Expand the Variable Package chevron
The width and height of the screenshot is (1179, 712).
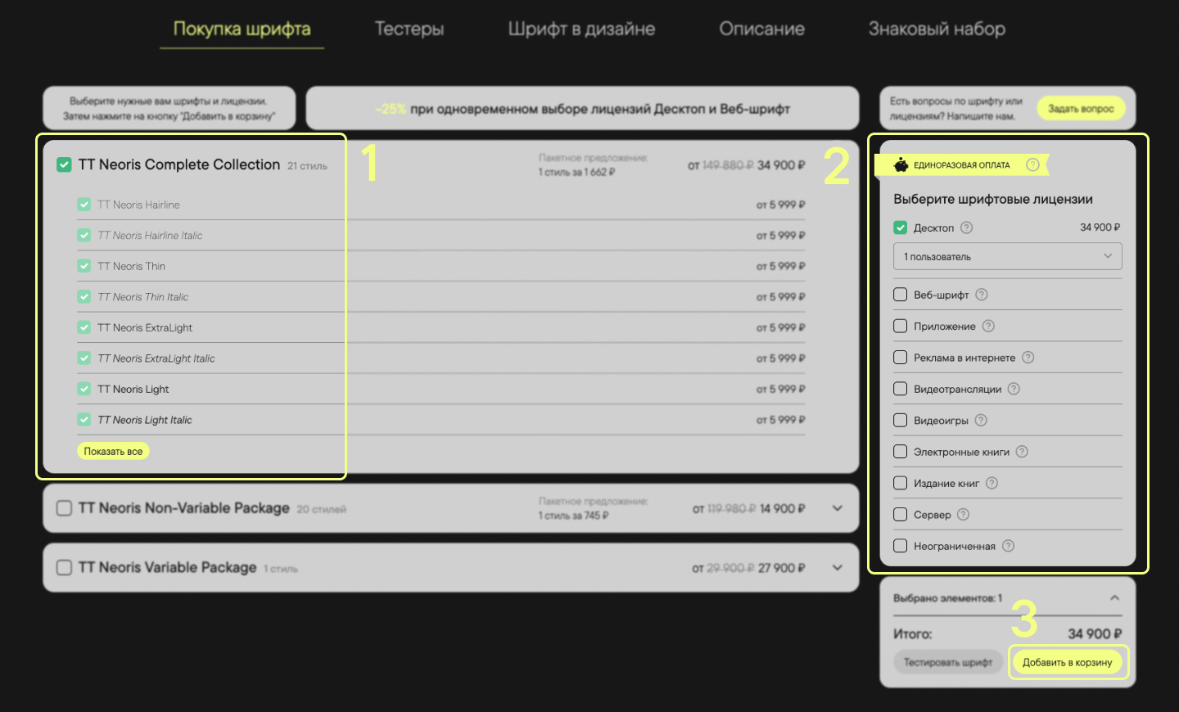[x=838, y=567]
